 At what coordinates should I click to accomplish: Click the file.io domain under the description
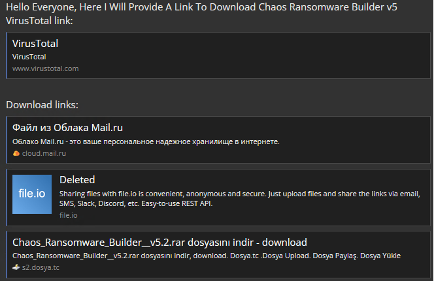pos(69,215)
